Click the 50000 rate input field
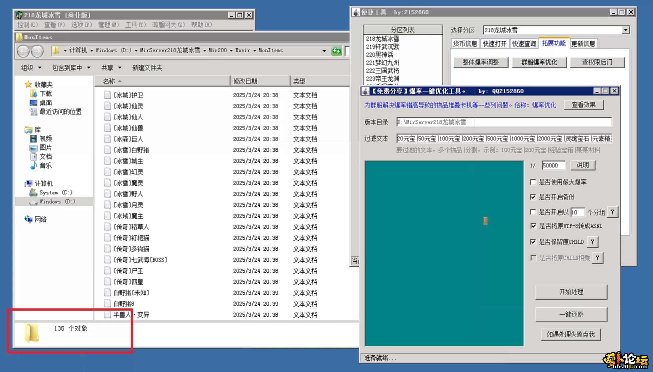The width and height of the screenshot is (653, 372). [x=553, y=165]
